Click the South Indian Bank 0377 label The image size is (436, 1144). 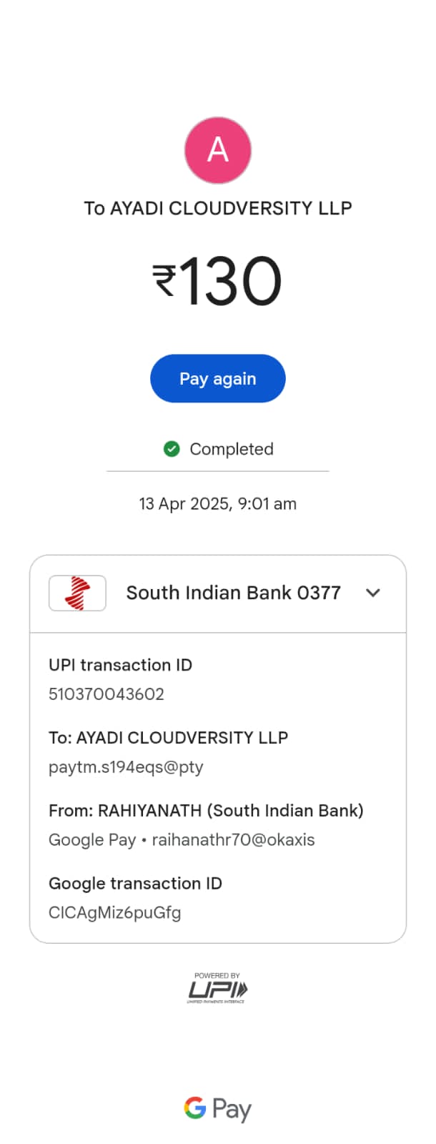(x=233, y=593)
